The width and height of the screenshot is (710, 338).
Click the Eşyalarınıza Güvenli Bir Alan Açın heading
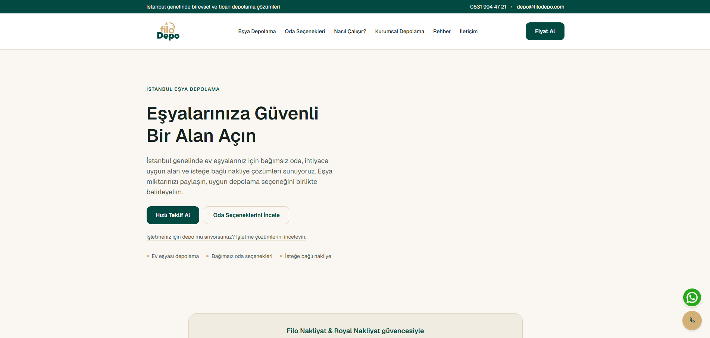[x=232, y=124]
